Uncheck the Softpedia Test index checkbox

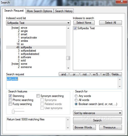coord(75,28)
